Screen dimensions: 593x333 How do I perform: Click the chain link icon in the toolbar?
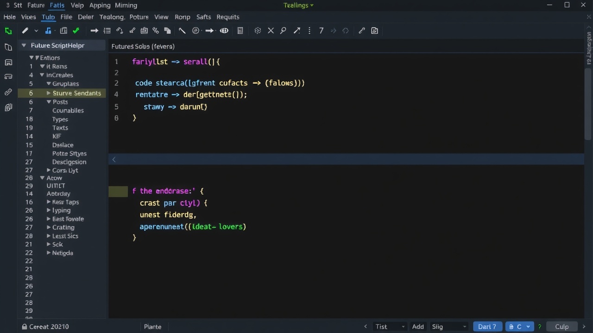click(x=362, y=31)
